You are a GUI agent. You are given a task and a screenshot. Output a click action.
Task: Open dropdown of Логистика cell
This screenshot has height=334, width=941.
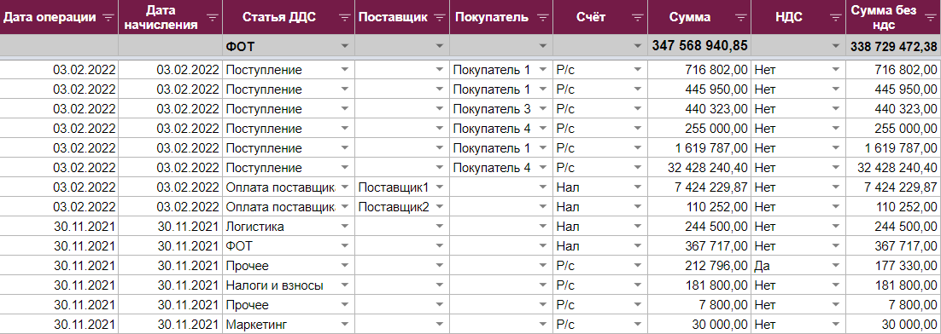tap(344, 227)
